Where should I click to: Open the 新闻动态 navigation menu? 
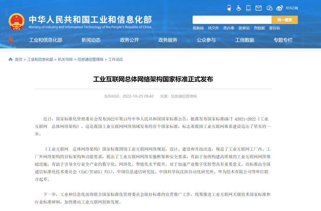click(x=91, y=40)
